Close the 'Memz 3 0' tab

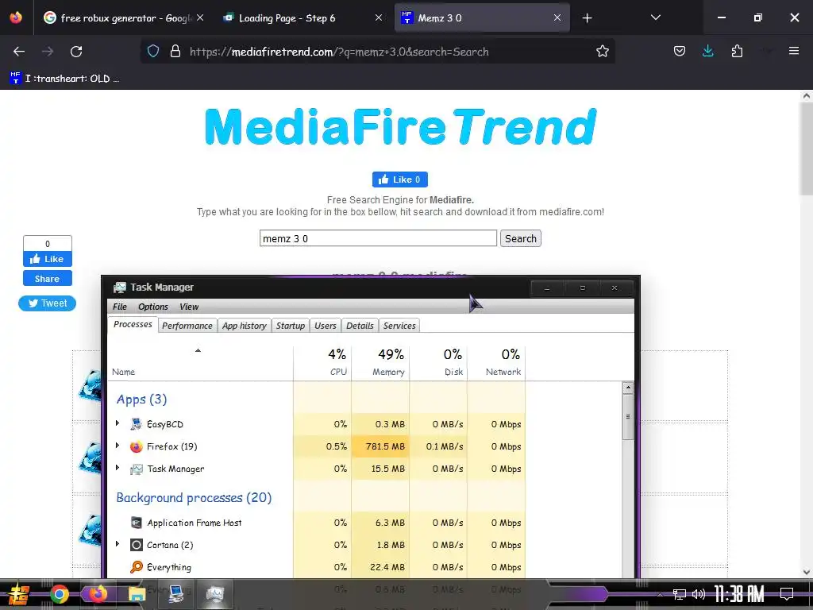(x=557, y=17)
